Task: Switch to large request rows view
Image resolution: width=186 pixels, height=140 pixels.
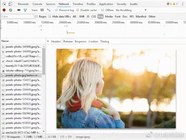Action: 42,10
